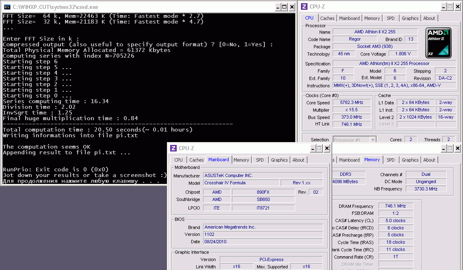Click the bus speed value '373.0 MHz'
Image resolution: width=463 pixels, height=270 pixels.
[352, 117]
